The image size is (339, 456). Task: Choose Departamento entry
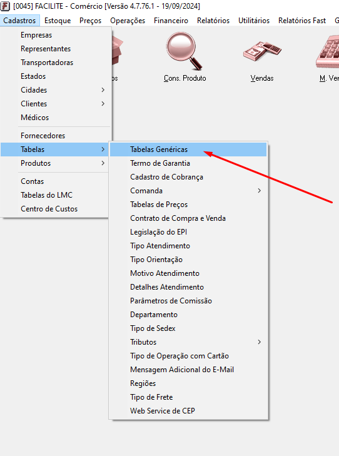click(x=188, y=315)
